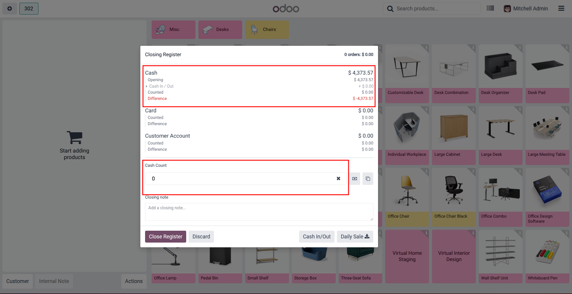The width and height of the screenshot is (572, 294).
Task: Focus the Cash Count input field
Action: (x=241, y=179)
